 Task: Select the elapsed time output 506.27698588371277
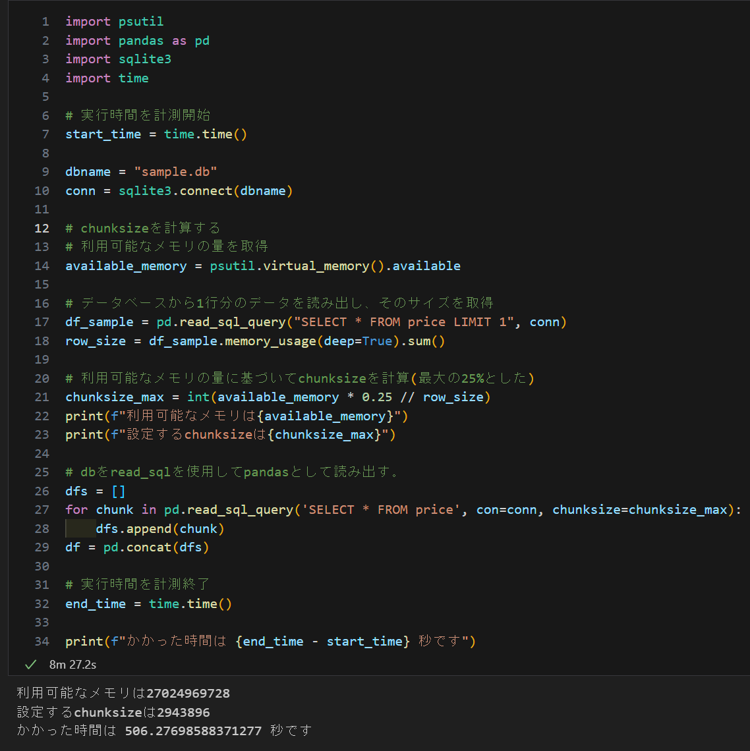click(x=193, y=731)
